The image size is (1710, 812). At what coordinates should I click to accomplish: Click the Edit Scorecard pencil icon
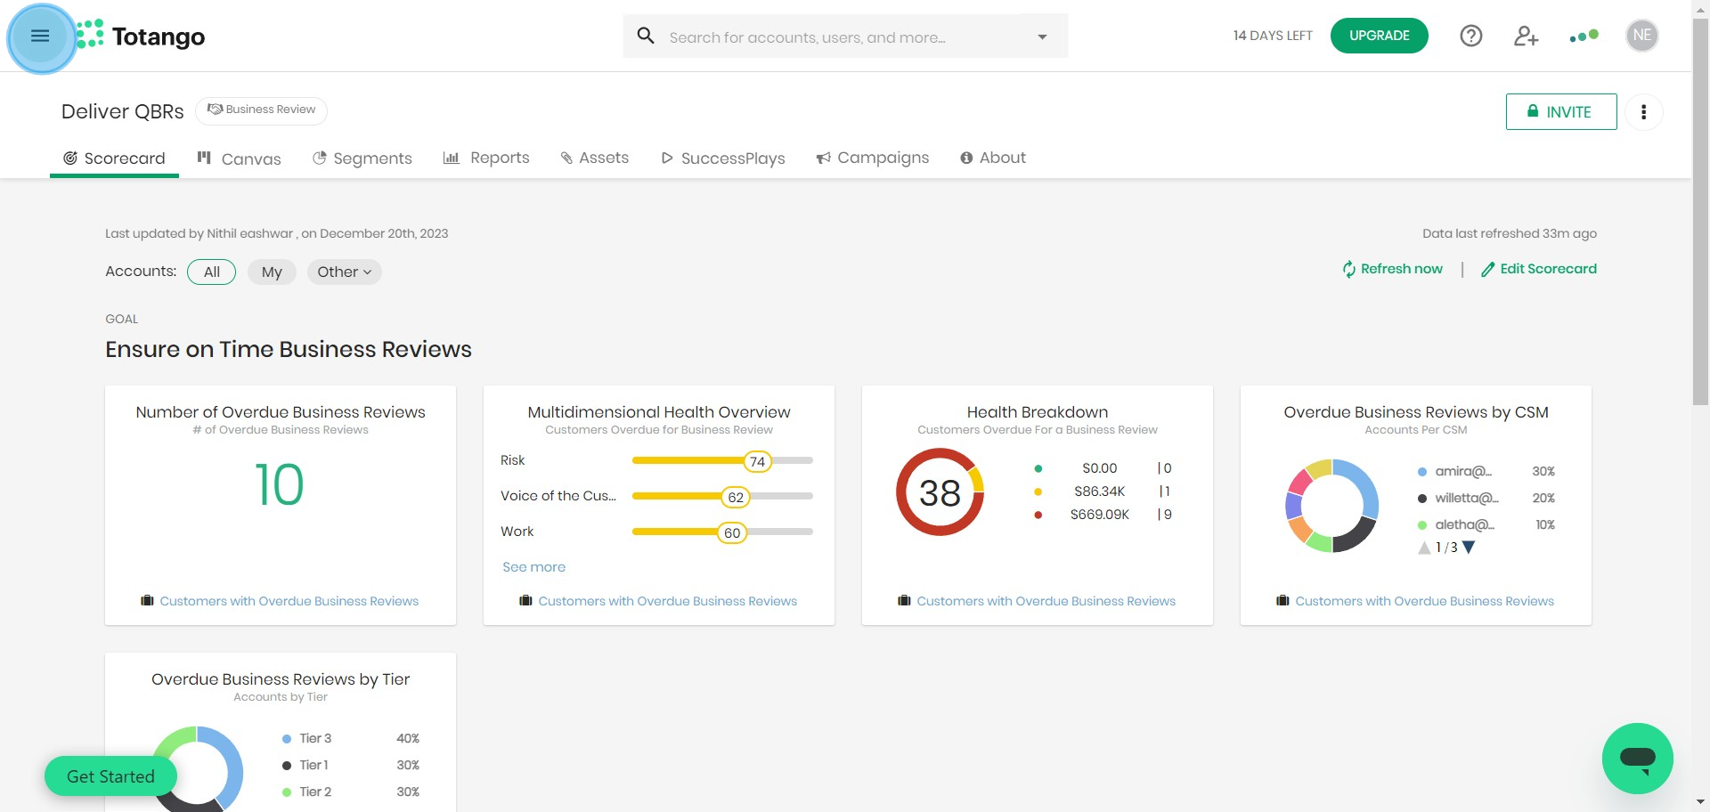coord(1487,269)
